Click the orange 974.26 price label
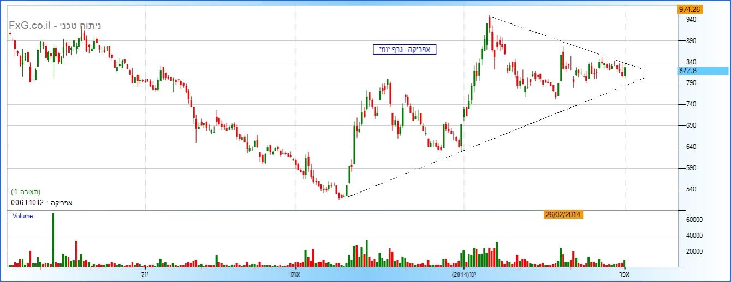The width and height of the screenshot is (731, 282). click(690, 10)
